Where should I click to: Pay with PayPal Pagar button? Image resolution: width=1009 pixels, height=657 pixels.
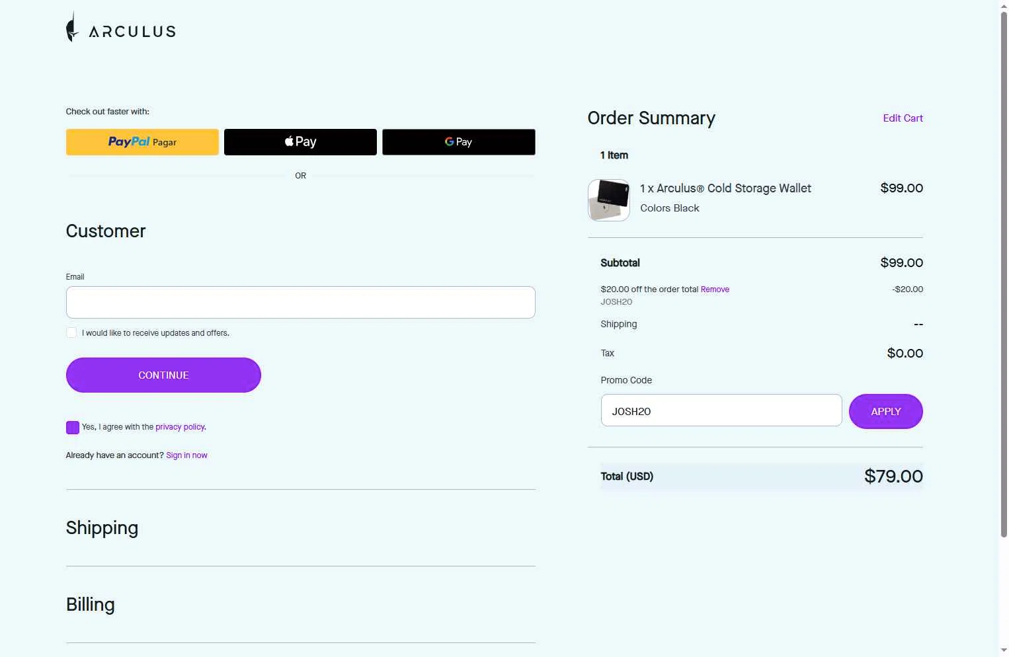[142, 142]
